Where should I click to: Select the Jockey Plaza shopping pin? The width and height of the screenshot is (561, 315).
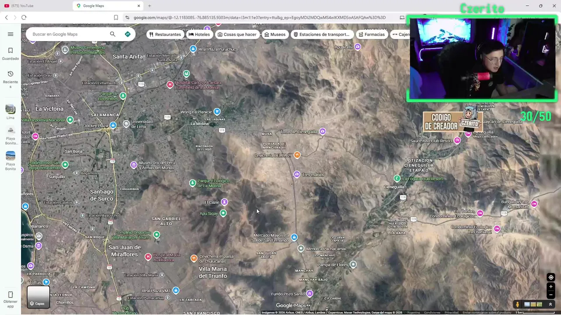(x=113, y=126)
